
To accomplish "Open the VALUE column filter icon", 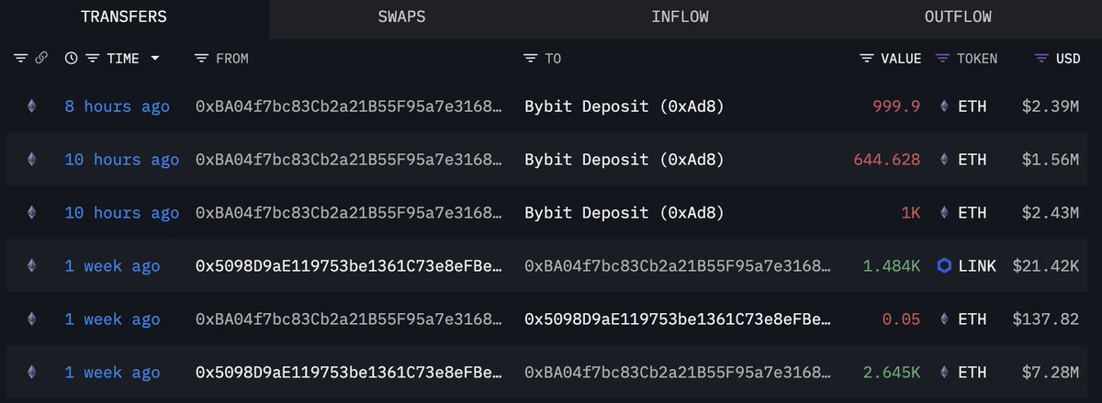I will pos(867,59).
